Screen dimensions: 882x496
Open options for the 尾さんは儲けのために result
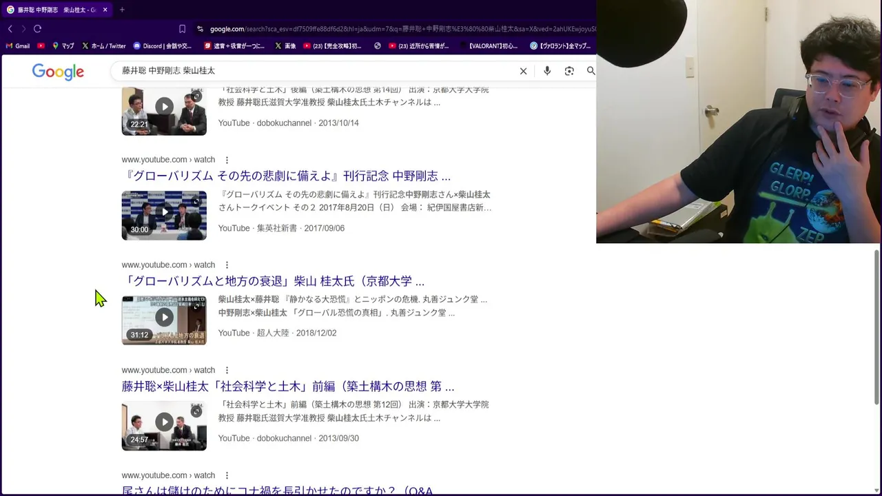point(227,475)
